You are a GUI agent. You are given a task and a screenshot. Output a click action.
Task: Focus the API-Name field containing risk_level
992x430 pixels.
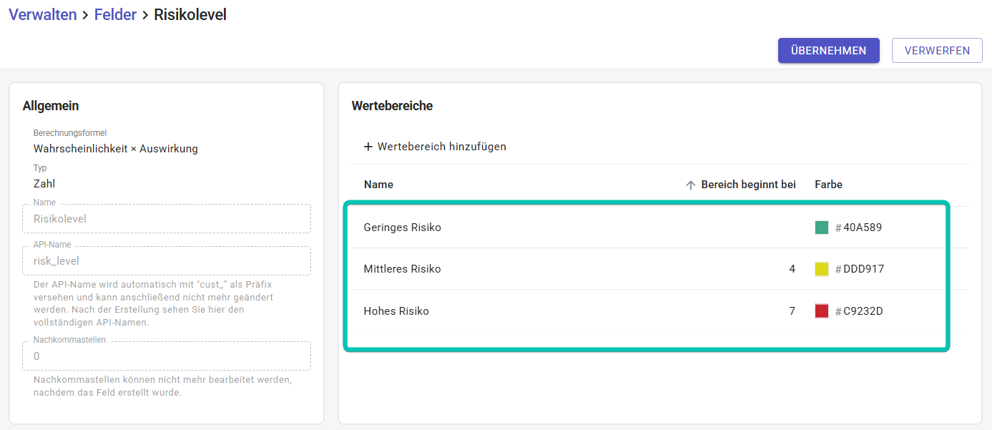pyautogui.click(x=167, y=261)
